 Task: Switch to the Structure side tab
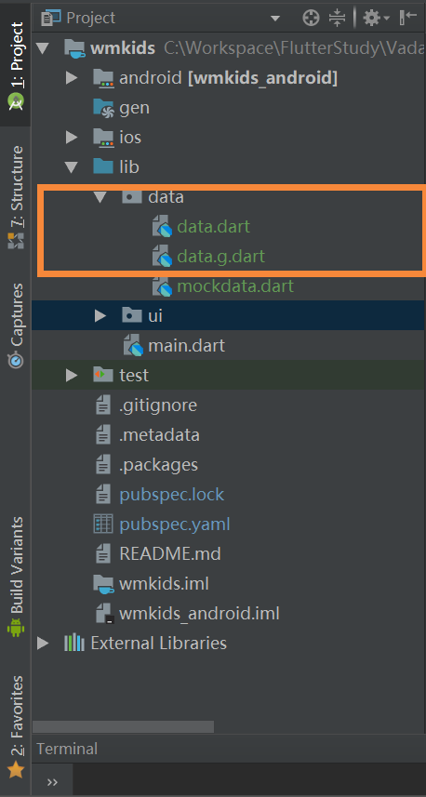[16, 197]
